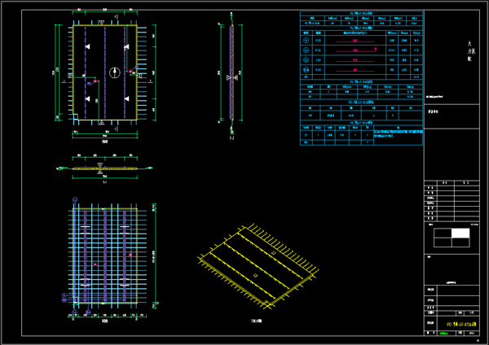Screen dimensions: 489x345
Task: Click the fourth-row circled bar mark in the rebar table
Action: point(306,70)
